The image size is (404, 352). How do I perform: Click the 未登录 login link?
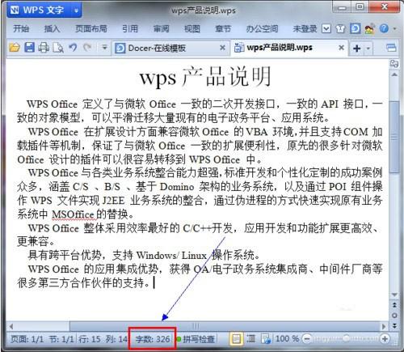(x=305, y=28)
